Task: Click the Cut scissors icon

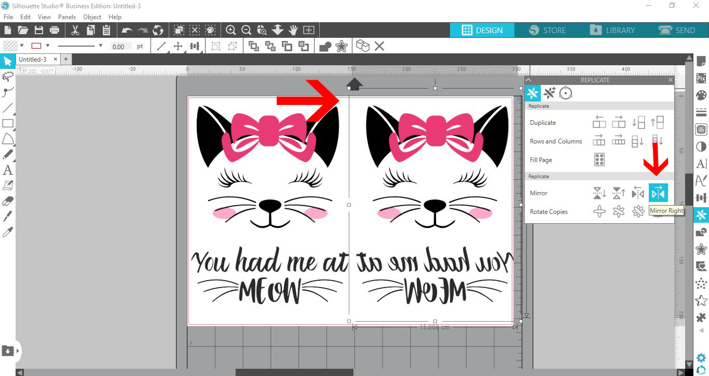Action: [75, 30]
